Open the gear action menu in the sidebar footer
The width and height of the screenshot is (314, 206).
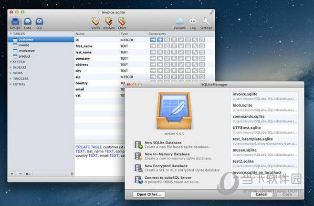point(28,174)
